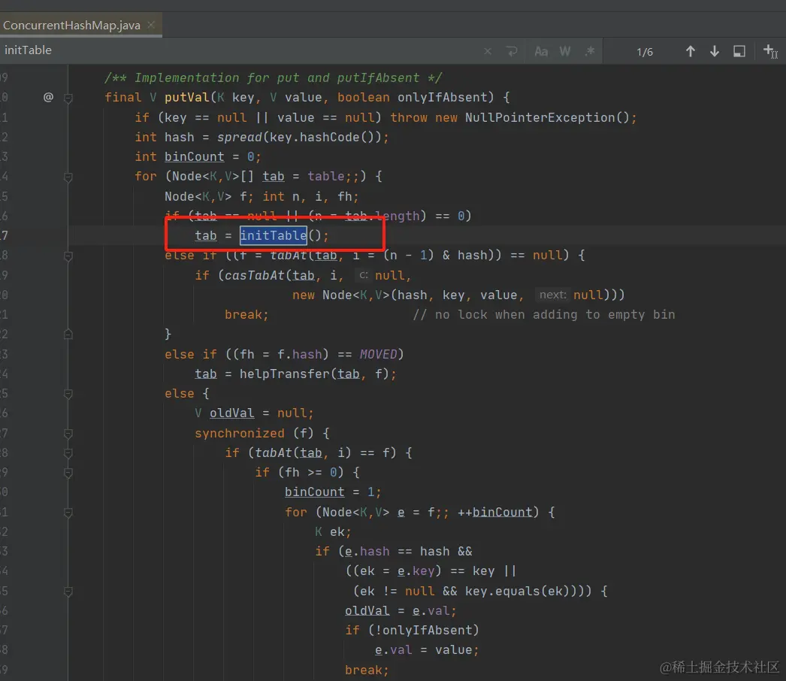Click the MOVED constant
Viewport: 786px width, 681px height.
(378, 354)
